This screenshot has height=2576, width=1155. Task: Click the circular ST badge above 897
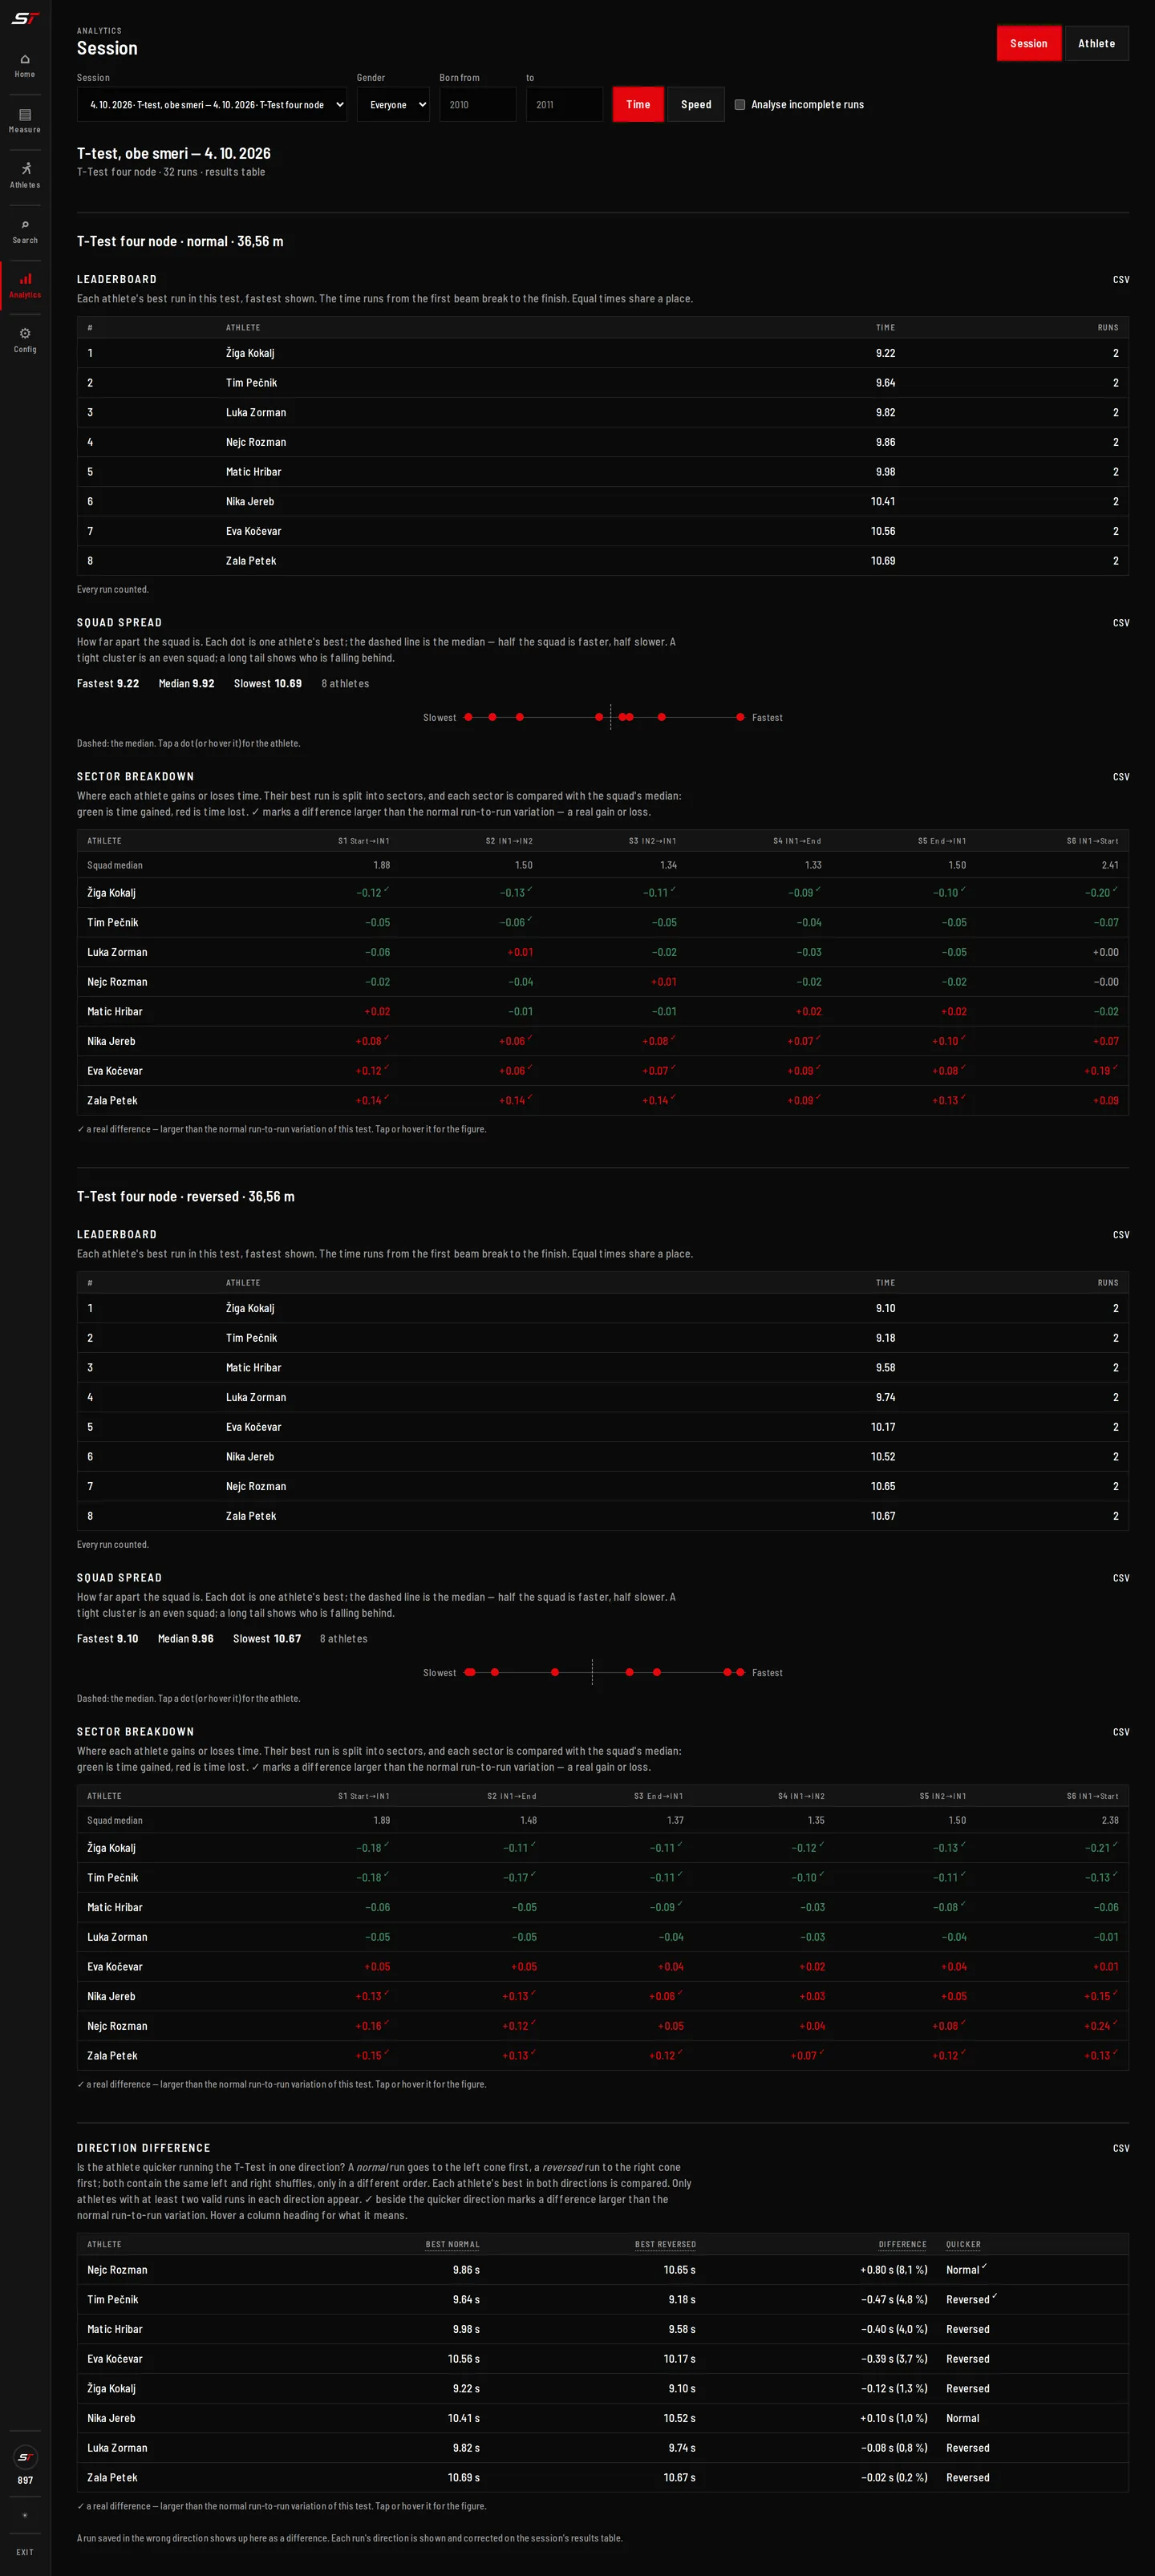pyautogui.click(x=25, y=2457)
